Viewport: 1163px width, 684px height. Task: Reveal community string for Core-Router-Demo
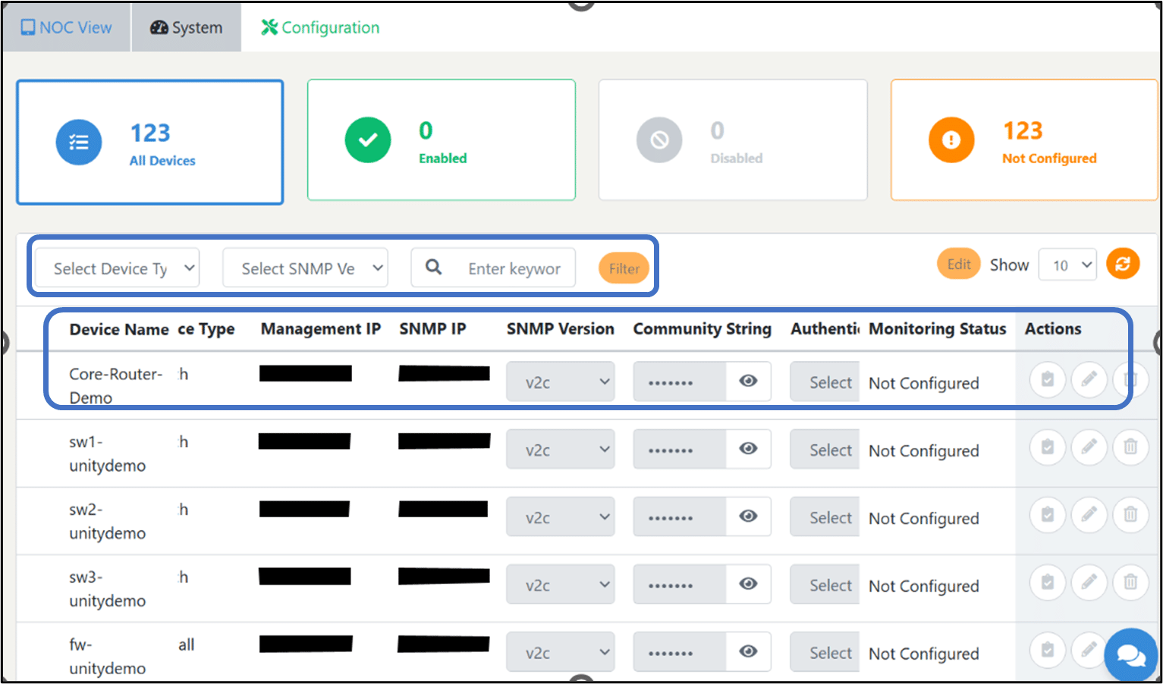pyautogui.click(x=749, y=381)
